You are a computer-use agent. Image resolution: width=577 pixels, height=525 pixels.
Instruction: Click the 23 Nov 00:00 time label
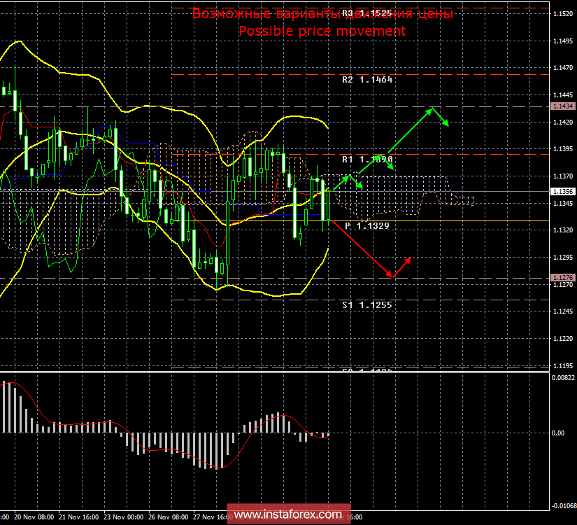[x=124, y=517]
